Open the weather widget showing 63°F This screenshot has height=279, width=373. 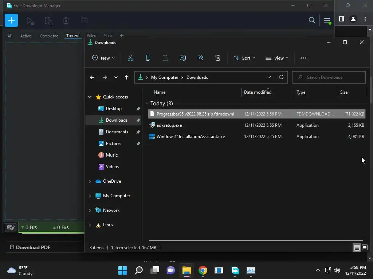point(20,270)
